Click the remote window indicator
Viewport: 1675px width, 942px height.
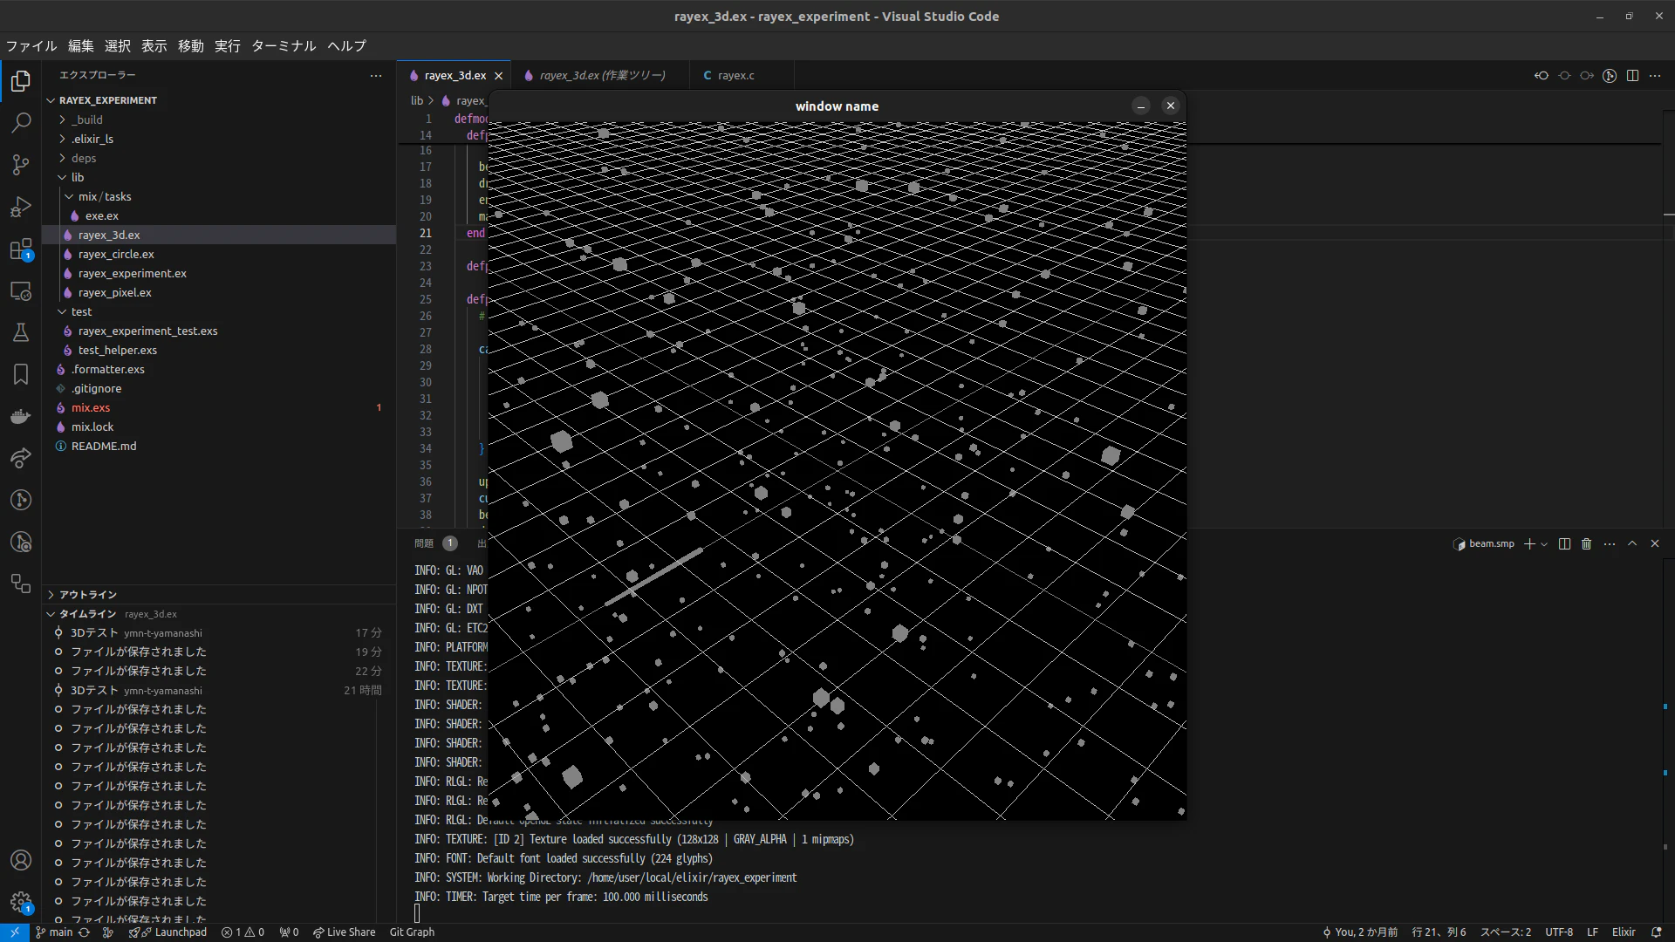(x=14, y=932)
